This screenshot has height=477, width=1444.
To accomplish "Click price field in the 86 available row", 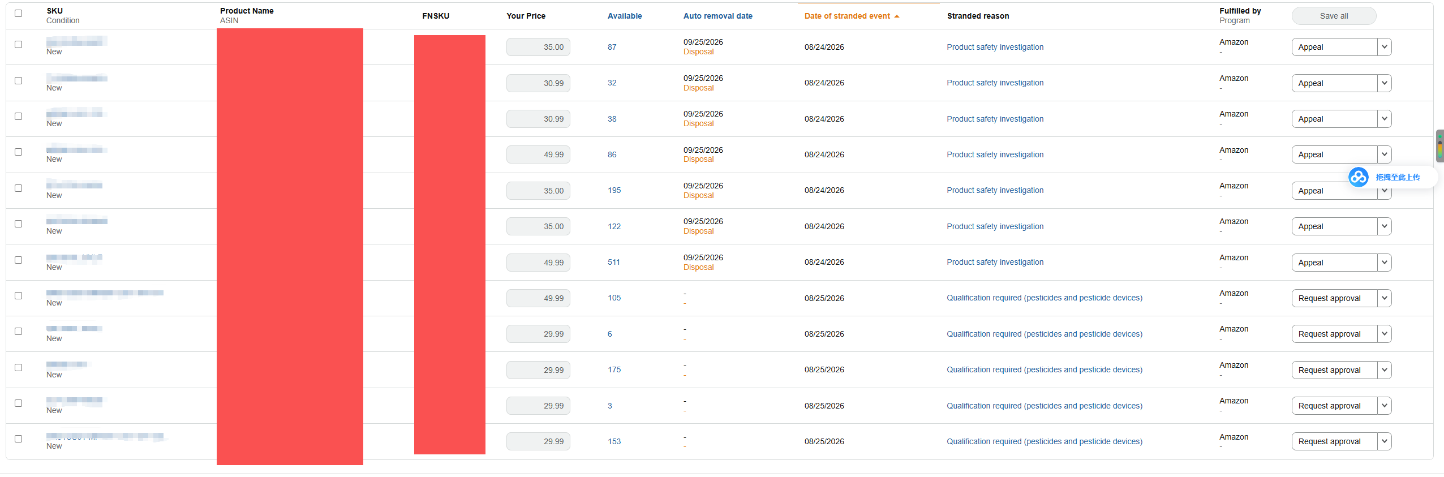I will pyautogui.click(x=538, y=154).
